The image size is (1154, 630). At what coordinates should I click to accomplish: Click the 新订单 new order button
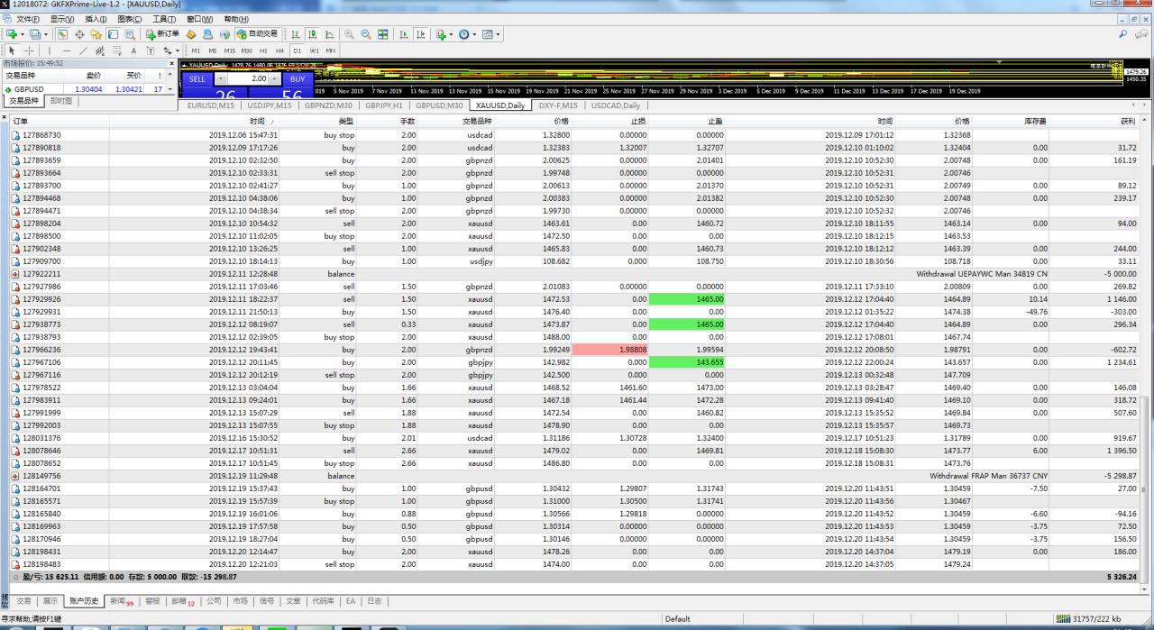[x=161, y=34]
